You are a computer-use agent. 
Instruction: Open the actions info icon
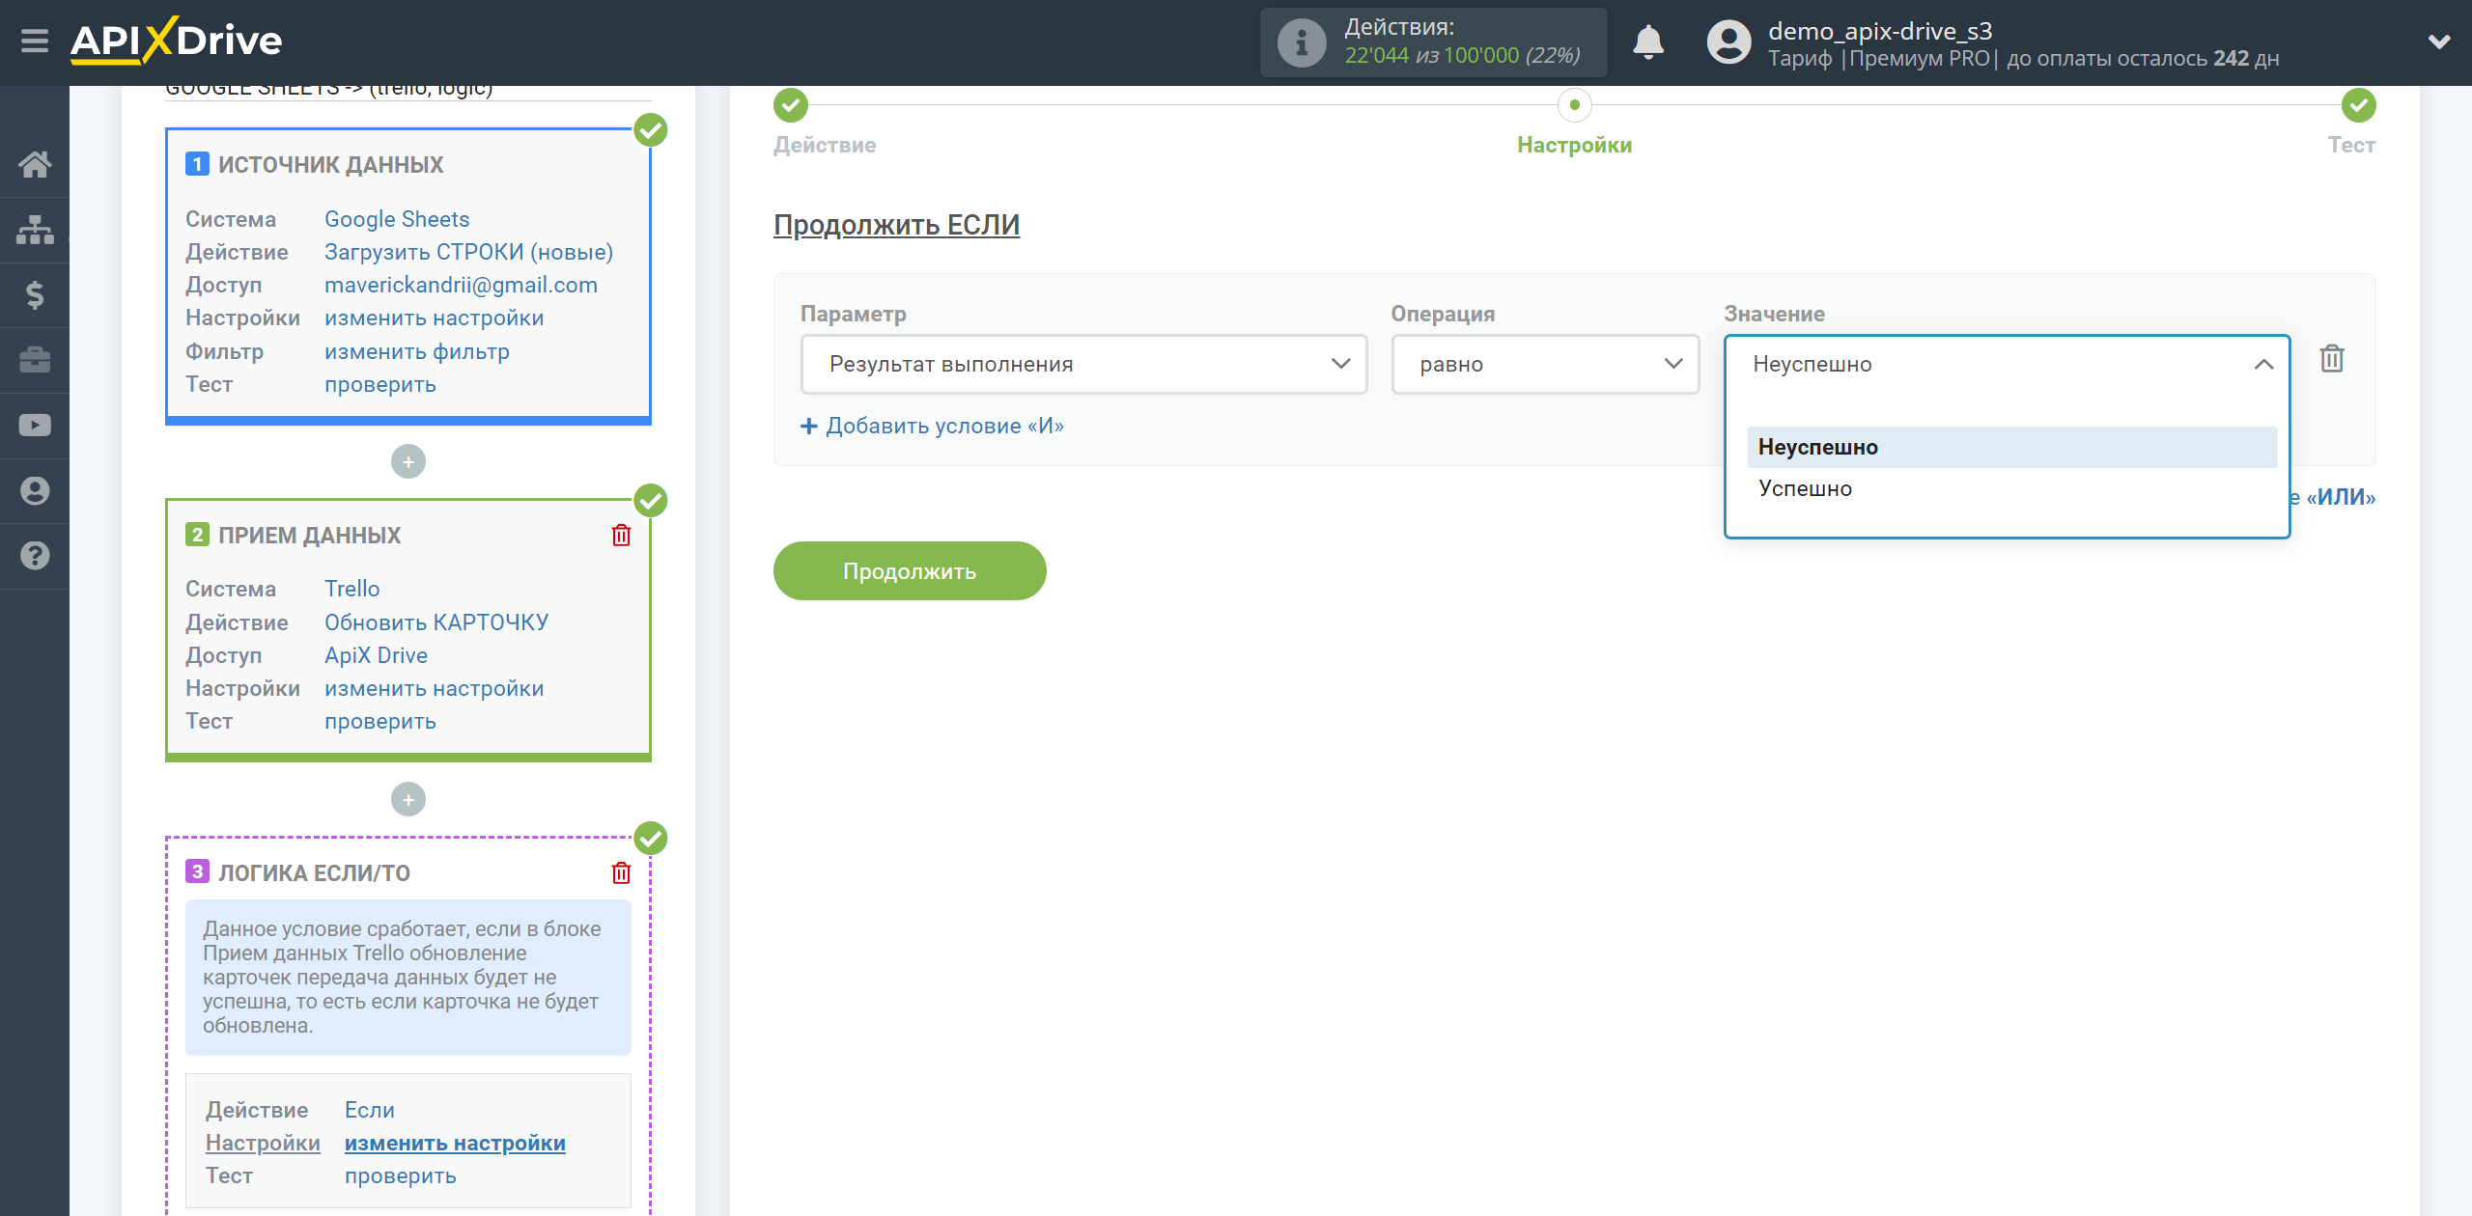click(x=1301, y=42)
